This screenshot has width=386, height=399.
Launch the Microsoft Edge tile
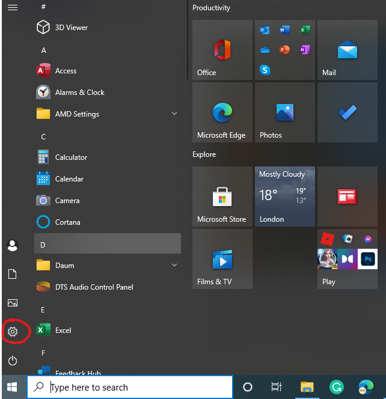click(222, 112)
